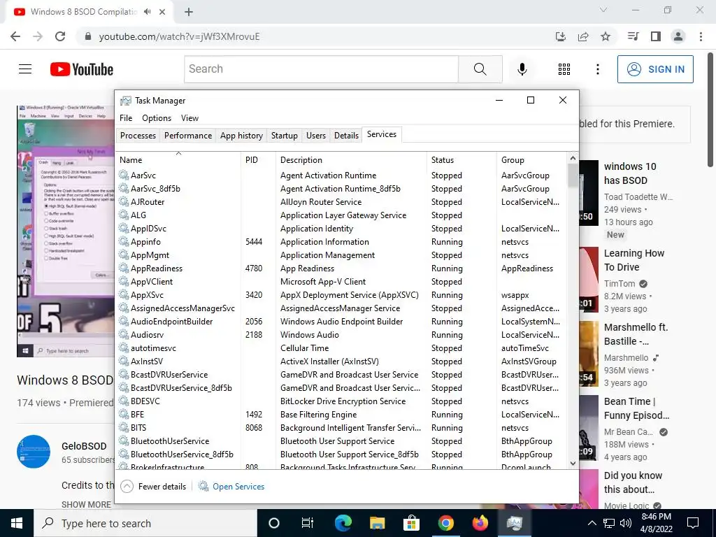Open the media controls icon in Chrome toolbar

coord(633,36)
